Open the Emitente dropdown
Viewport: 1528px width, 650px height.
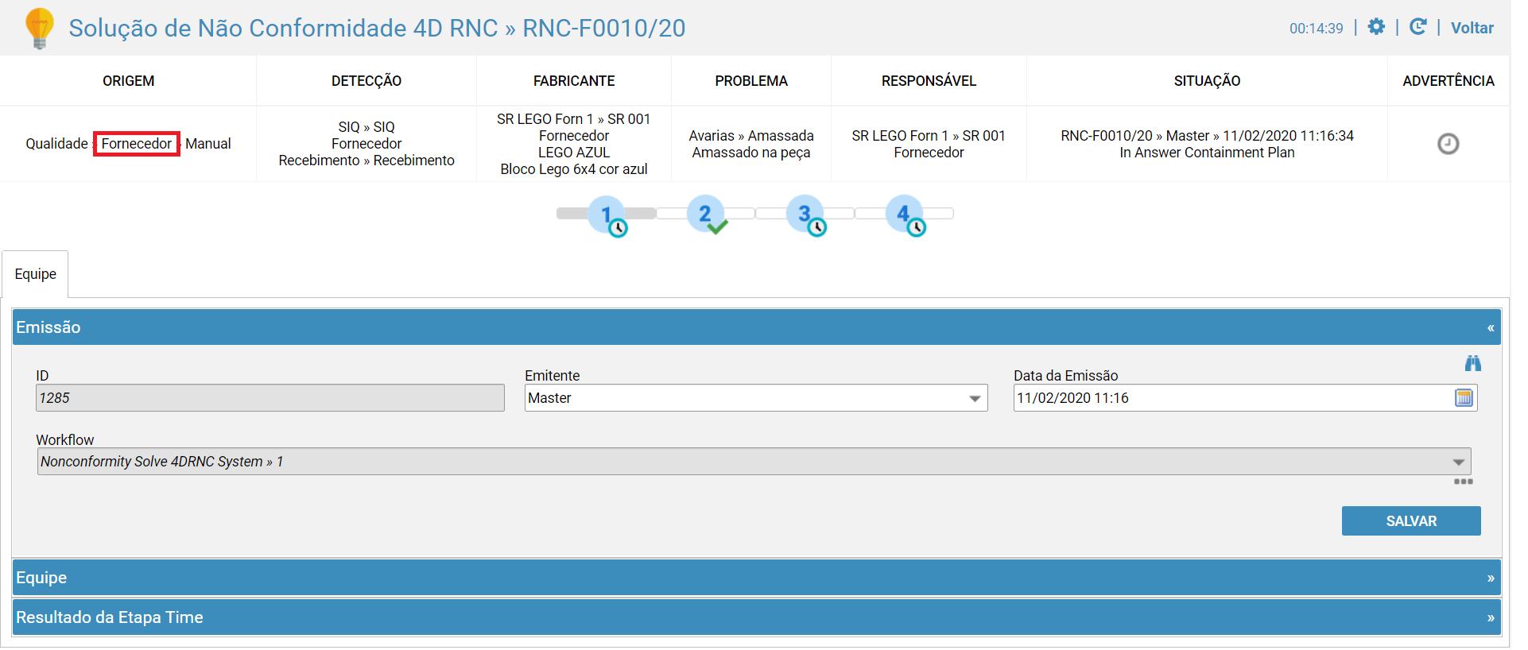pyautogui.click(x=756, y=398)
